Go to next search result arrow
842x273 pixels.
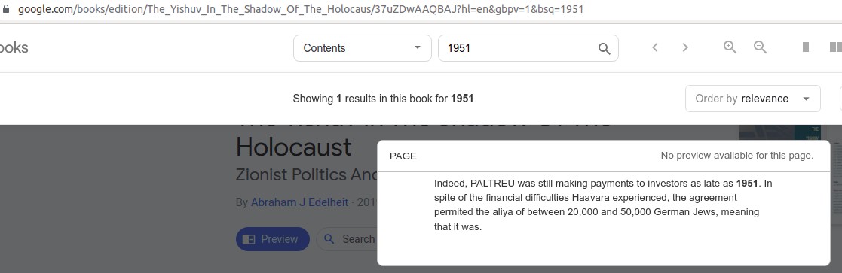click(x=684, y=47)
